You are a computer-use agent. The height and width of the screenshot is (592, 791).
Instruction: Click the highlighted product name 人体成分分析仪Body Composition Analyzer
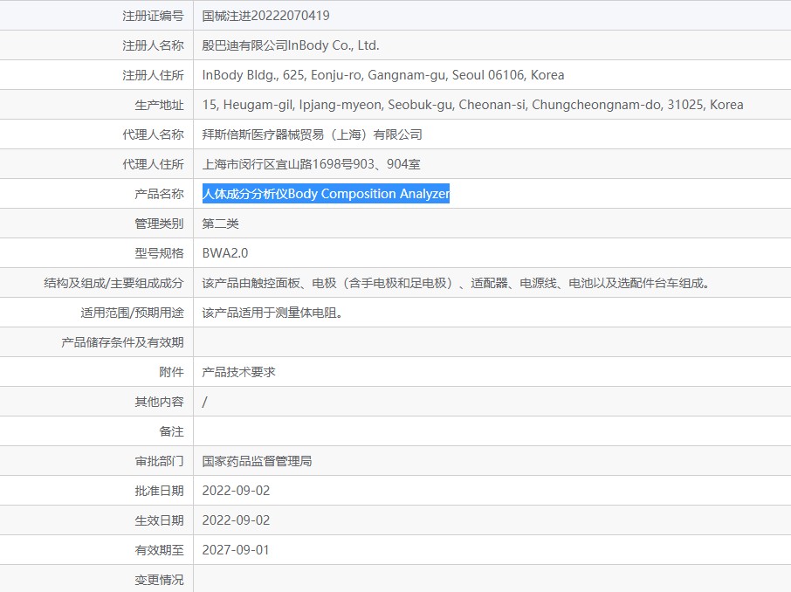pyautogui.click(x=326, y=194)
